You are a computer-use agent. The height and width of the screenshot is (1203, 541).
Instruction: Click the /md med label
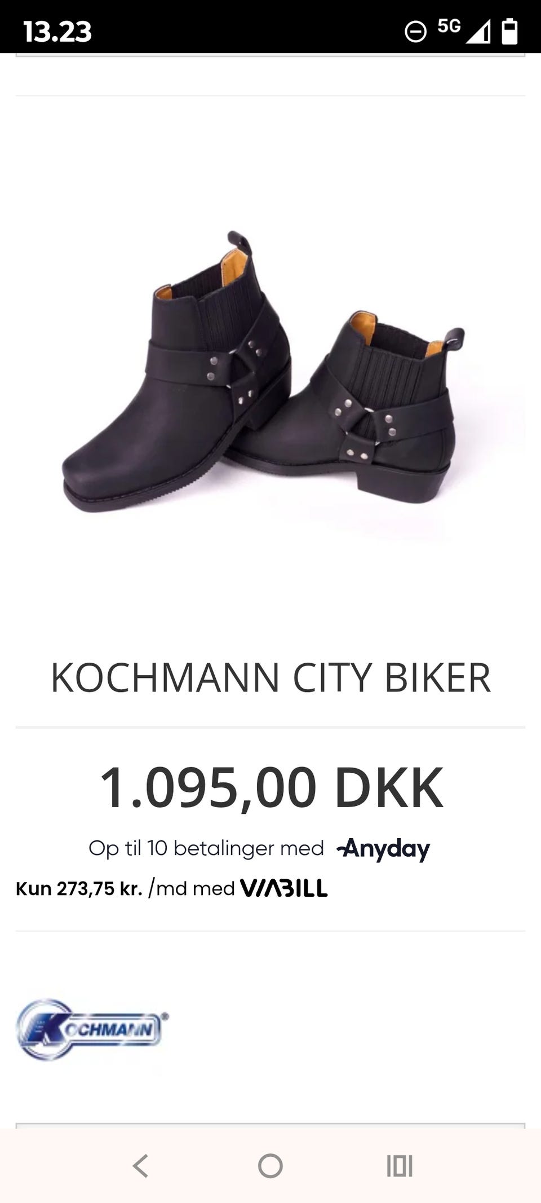pos(192,888)
